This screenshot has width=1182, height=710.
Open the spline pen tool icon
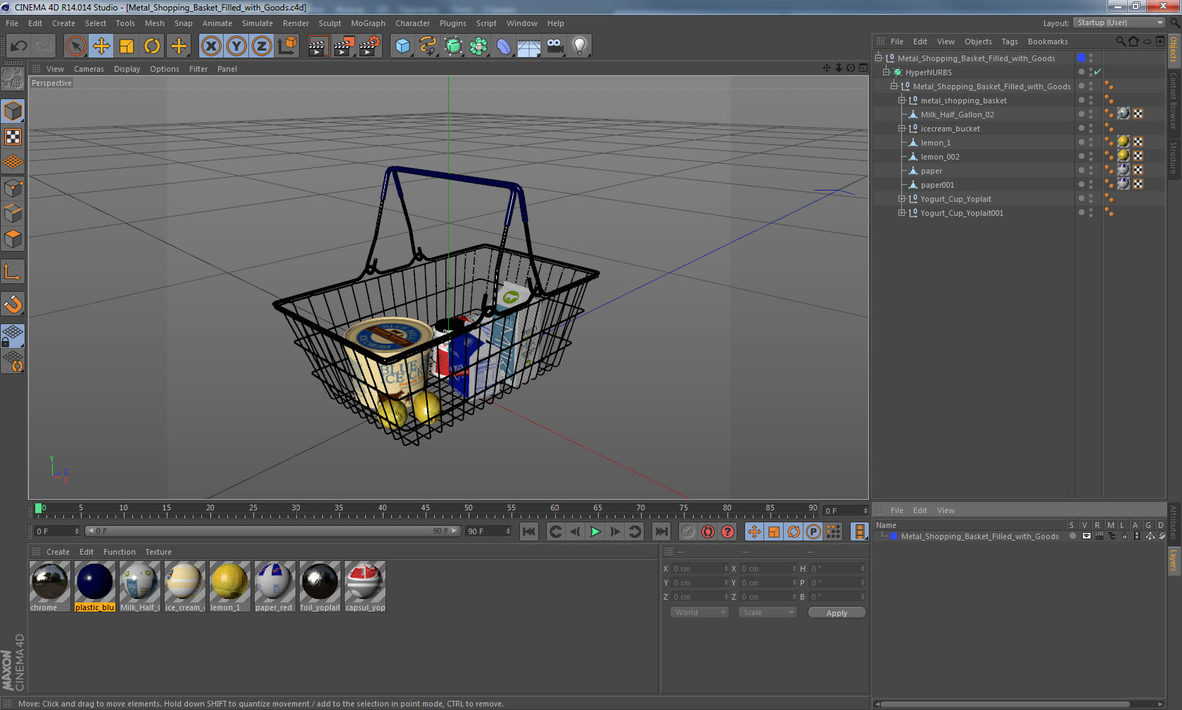(x=428, y=46)
